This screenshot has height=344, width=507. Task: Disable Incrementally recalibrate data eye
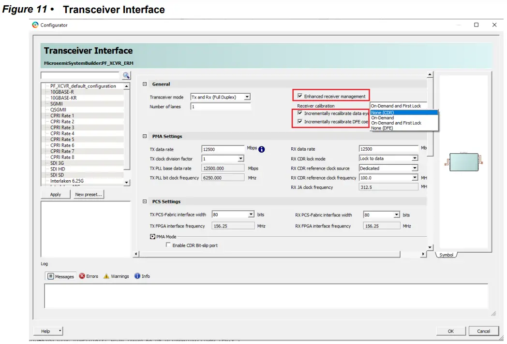[x=300, y=114]
